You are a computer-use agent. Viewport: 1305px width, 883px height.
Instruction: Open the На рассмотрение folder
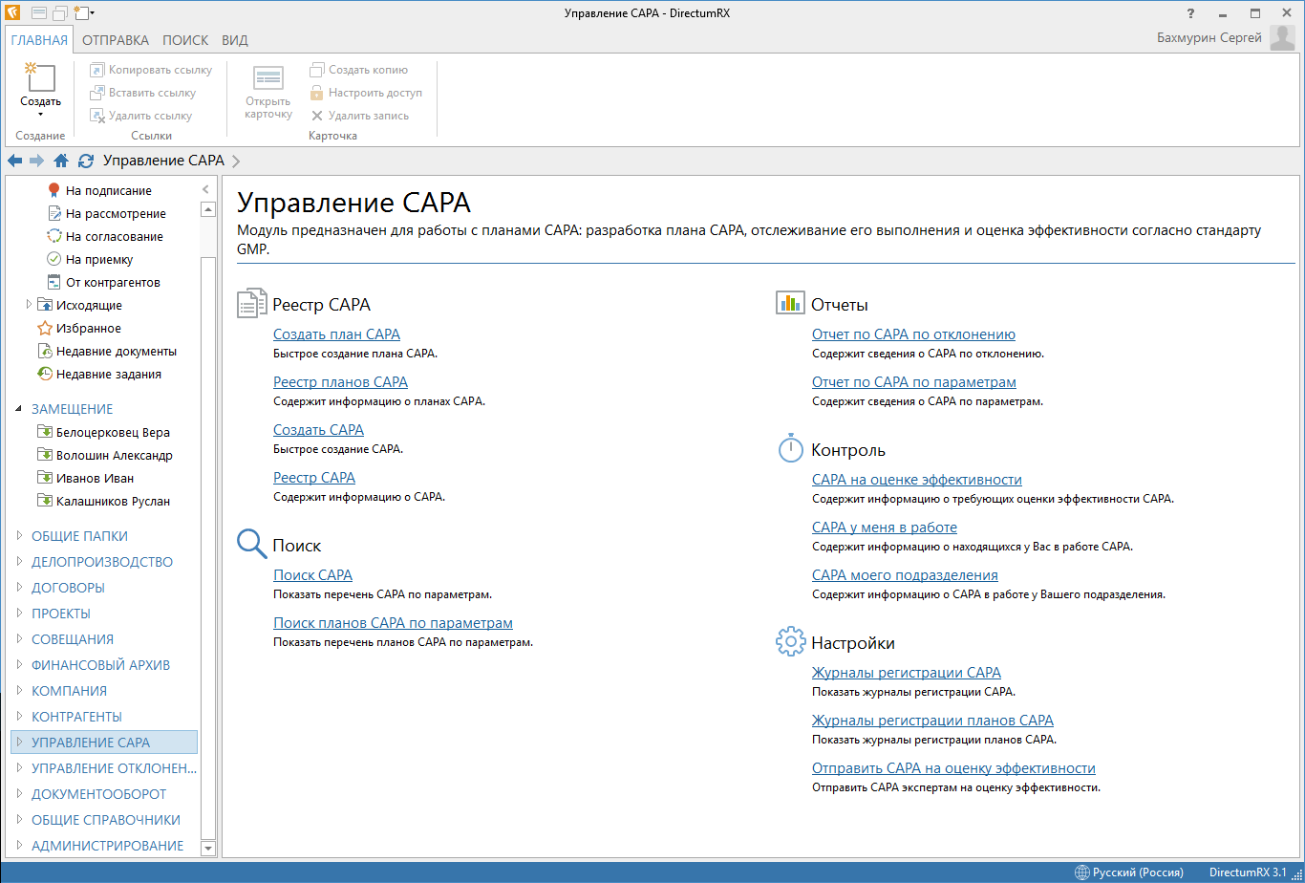[x=106, y=214]
